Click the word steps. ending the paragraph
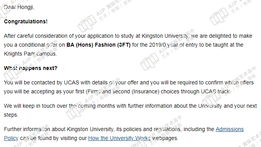261x147 pixels. (11, 115)
